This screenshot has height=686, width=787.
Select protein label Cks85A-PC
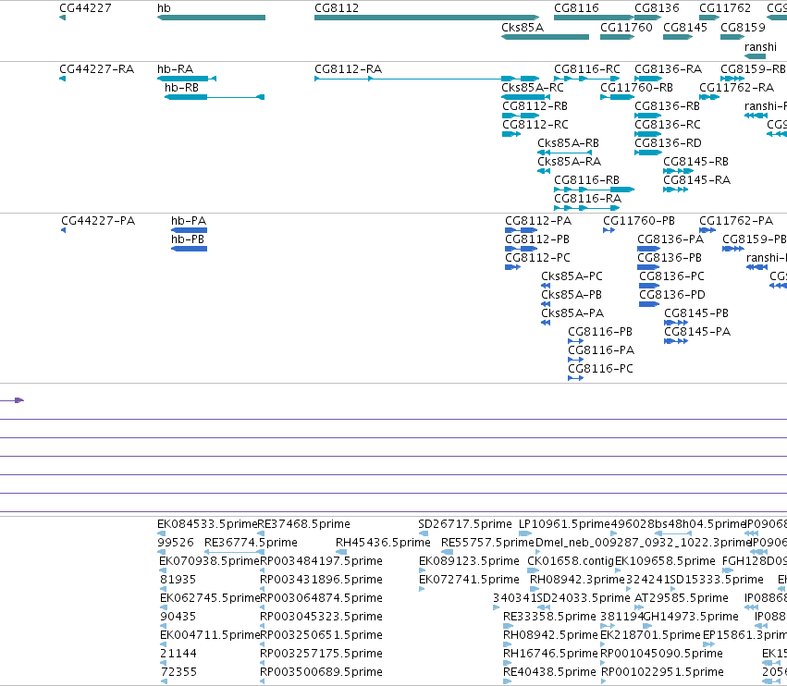pos(572,276)
